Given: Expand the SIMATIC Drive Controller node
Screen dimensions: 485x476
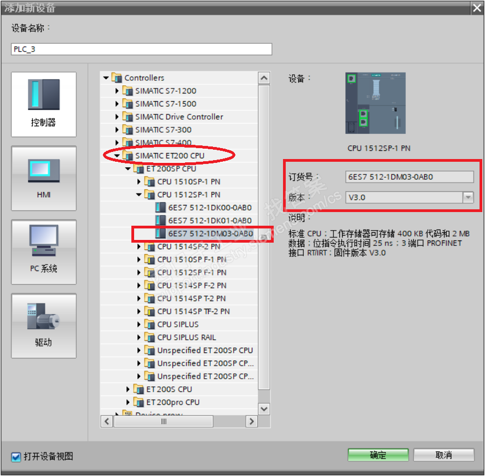Looking at the screenshot, I should [117, 117].
